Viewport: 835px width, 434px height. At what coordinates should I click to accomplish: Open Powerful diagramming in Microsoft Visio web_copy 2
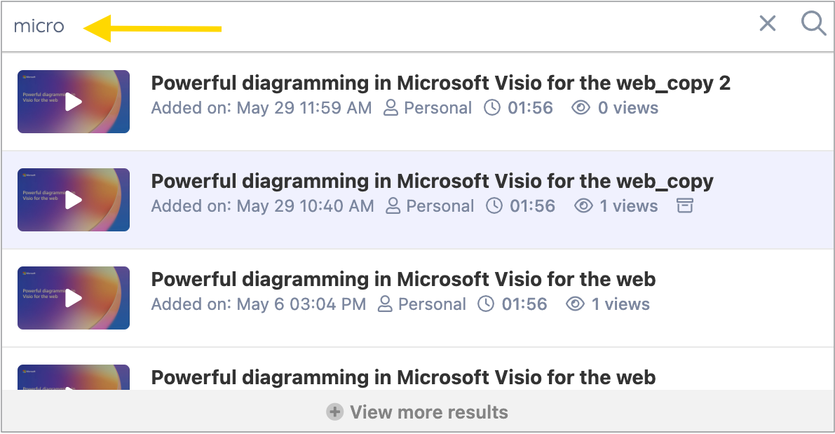[441, 83]
